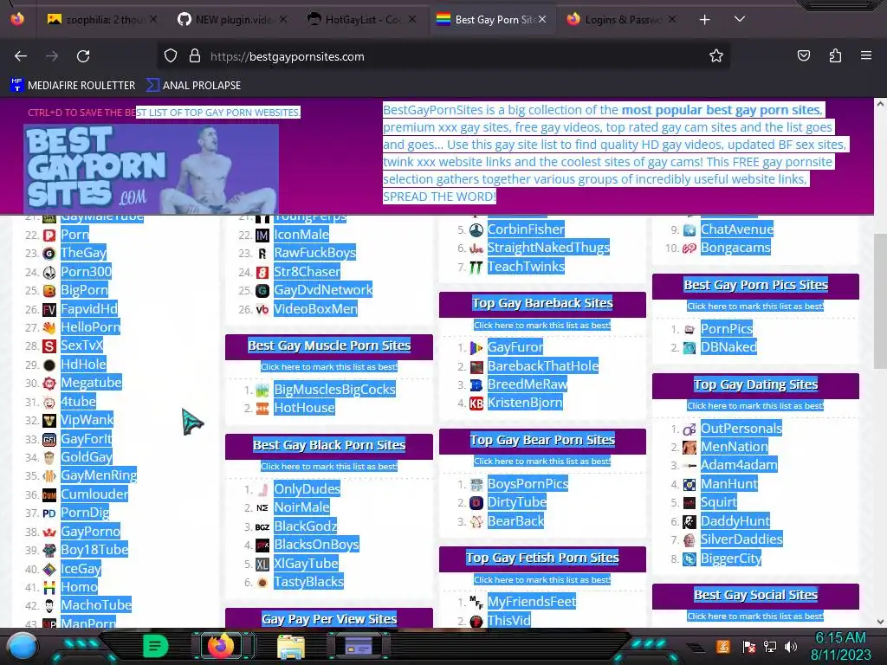Open the volume speaker tray icon
The image size is (887, 665).
pos(790,647)
